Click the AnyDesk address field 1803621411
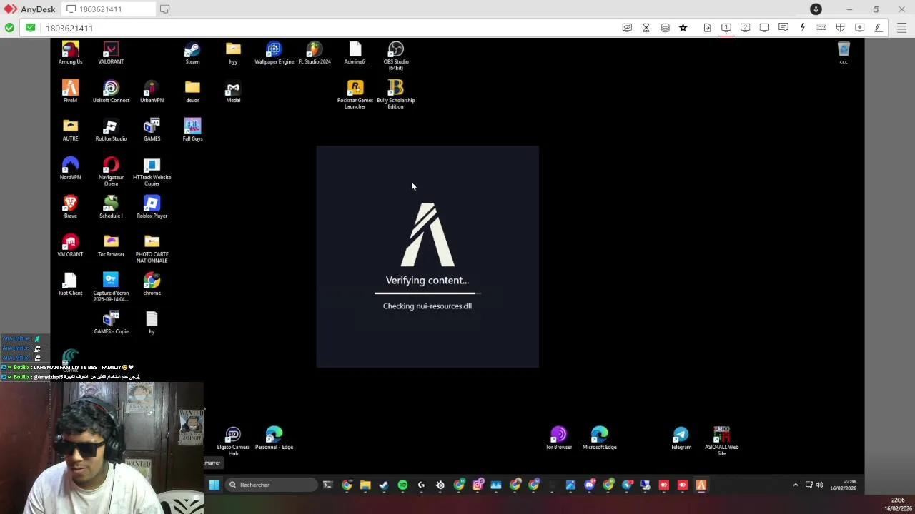The image size is (915, 514). pyautogui.click(x=329, y=28)
